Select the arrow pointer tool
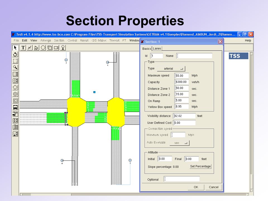This screenshot has width=268, height=201. coord(15,48)
